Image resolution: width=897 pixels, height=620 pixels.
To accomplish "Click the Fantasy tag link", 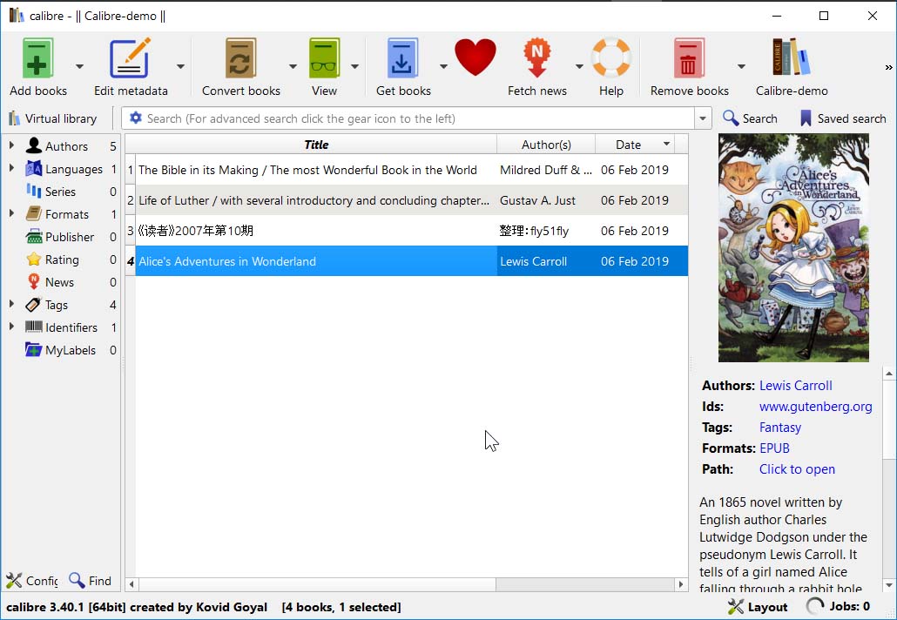I will (x=779, y=428).
